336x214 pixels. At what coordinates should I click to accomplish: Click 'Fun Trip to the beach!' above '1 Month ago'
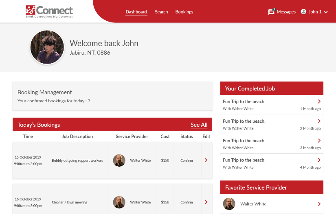click(244, 101)
